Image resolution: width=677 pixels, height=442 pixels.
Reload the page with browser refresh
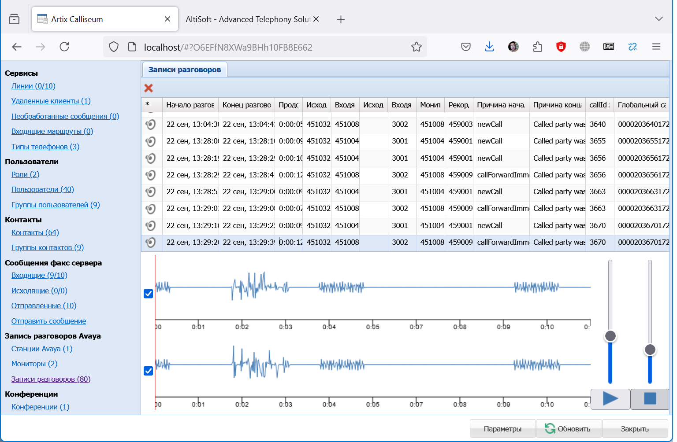tap(64, 47)
